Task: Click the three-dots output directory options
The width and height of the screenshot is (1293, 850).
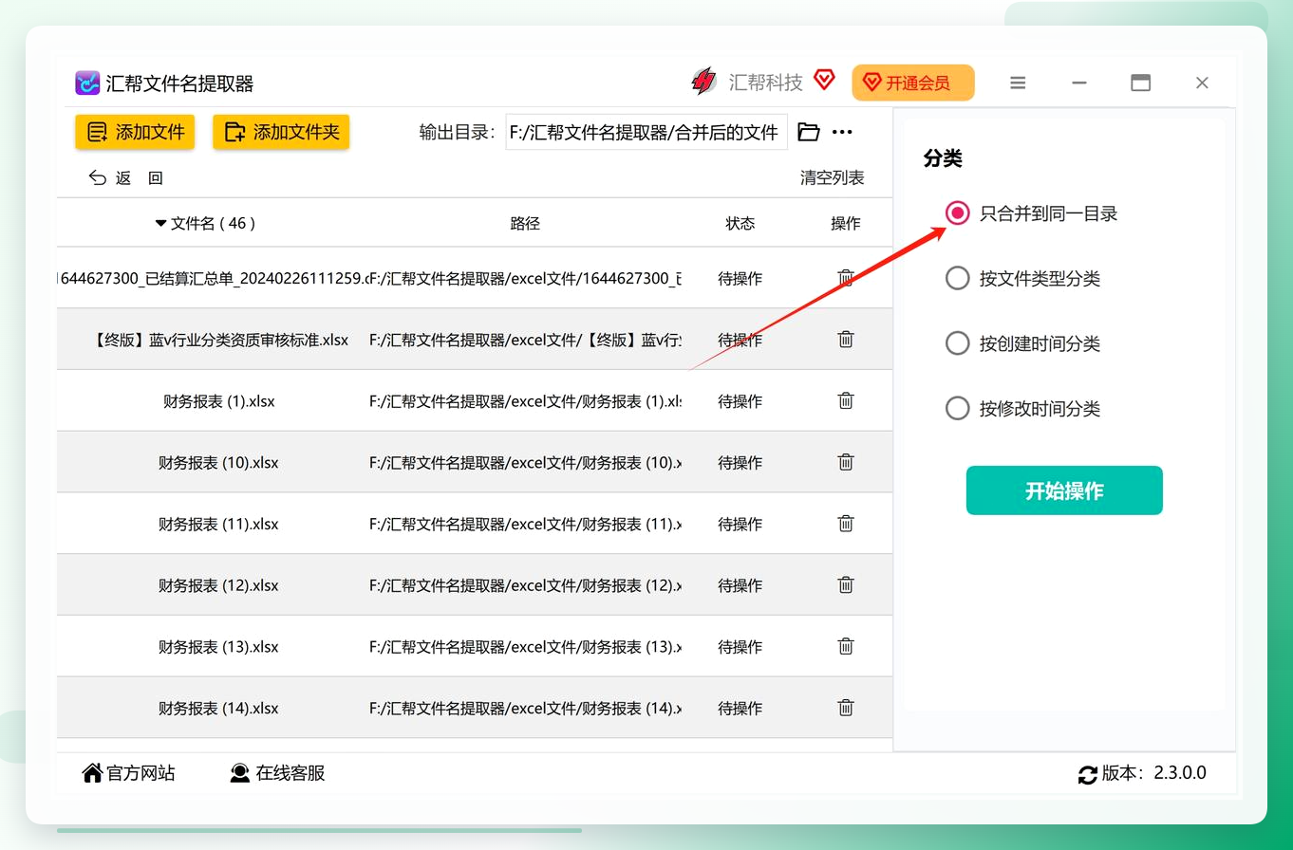Action: (x=842, y=132)
